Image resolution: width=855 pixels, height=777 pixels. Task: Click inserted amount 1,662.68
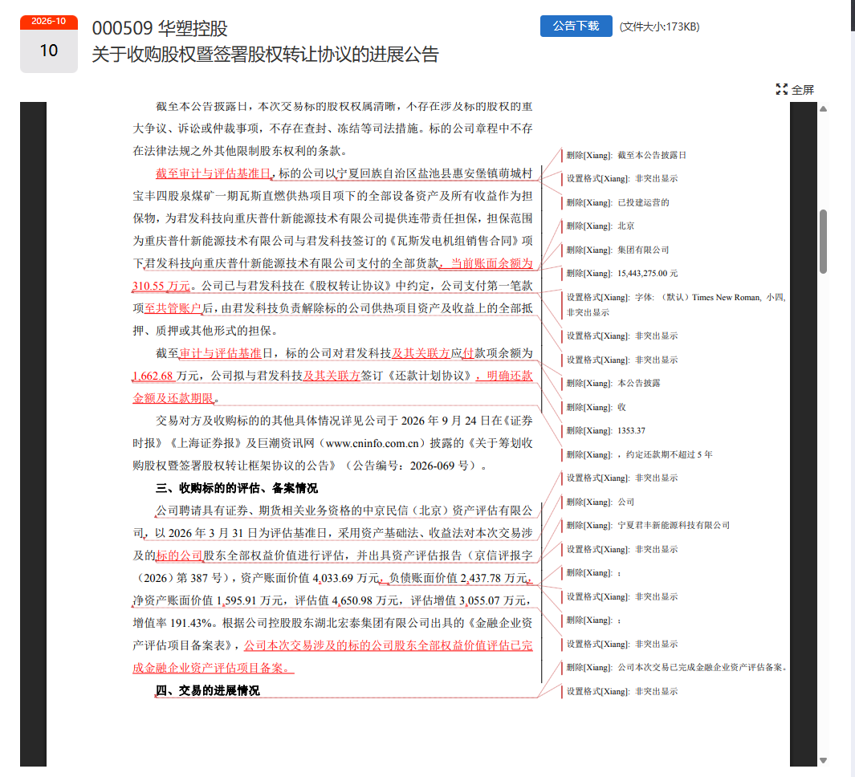[x=153, y=376]
